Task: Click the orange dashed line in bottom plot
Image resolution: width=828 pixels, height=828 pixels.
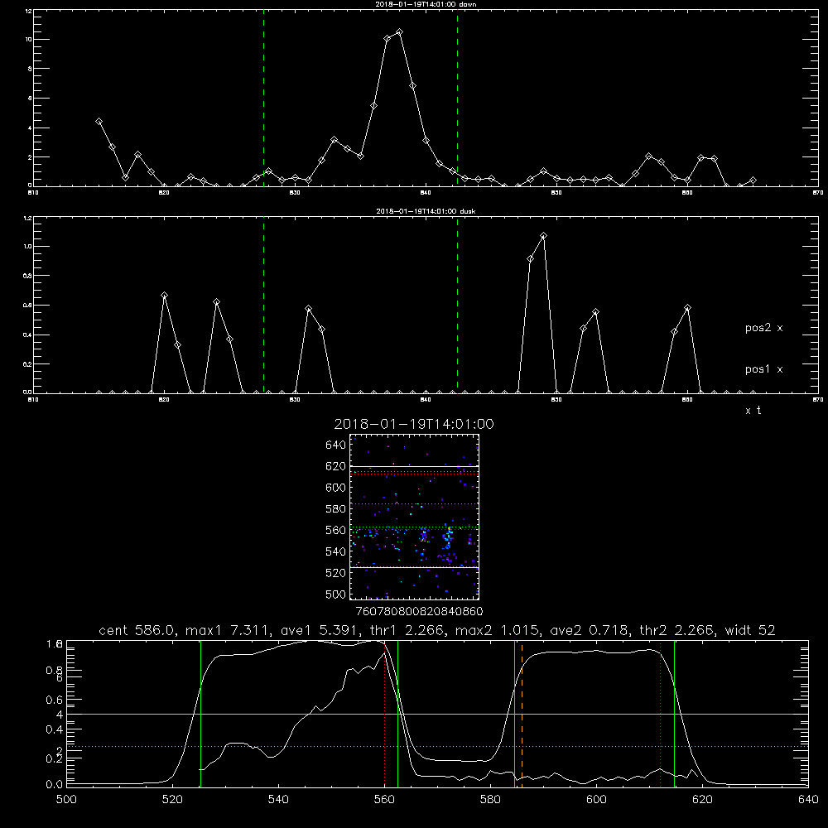Action: pyautogui.click(x=522, y=714)
